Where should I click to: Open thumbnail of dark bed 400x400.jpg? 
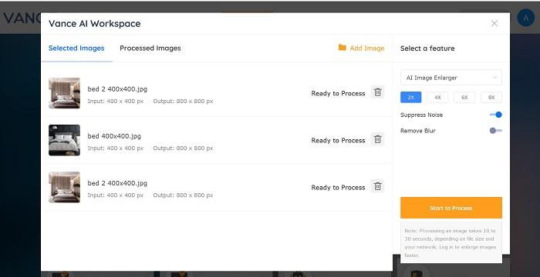64,140
